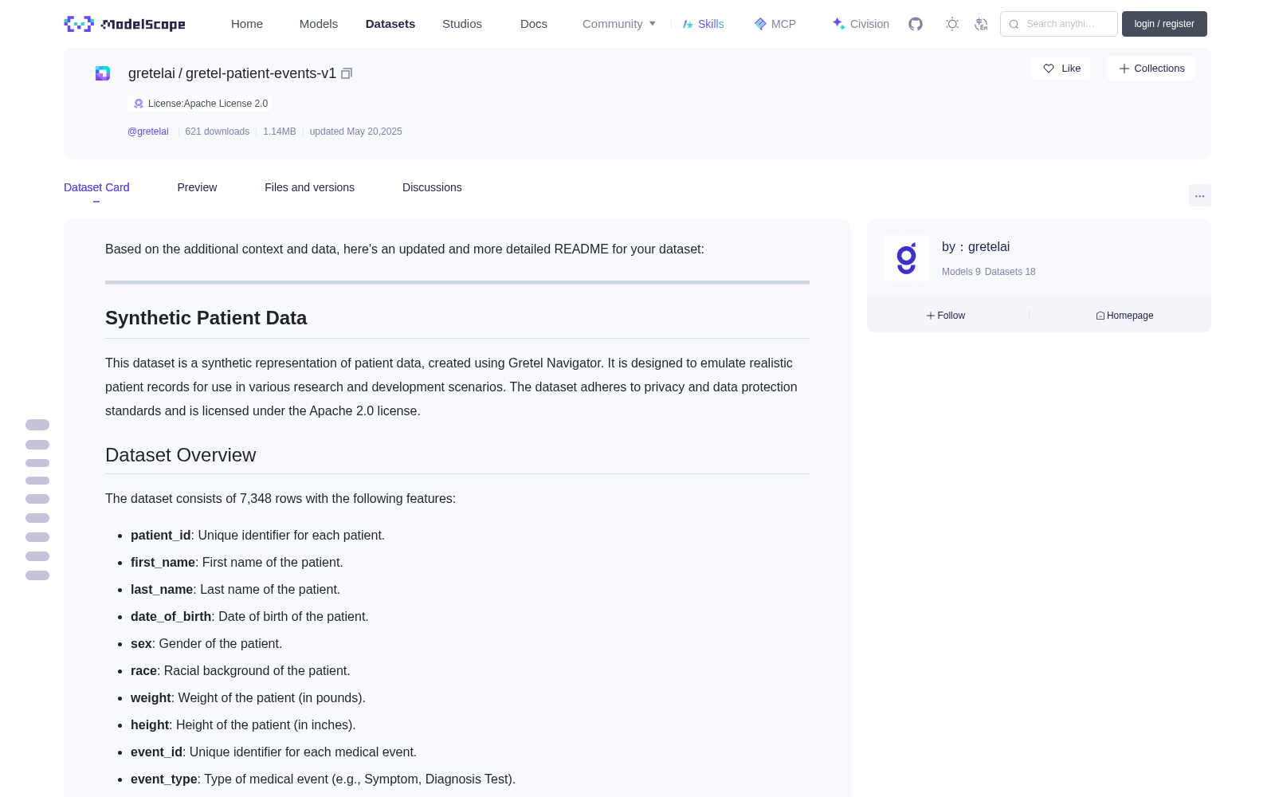Expand the Community dropdown menu

point(619,24)
